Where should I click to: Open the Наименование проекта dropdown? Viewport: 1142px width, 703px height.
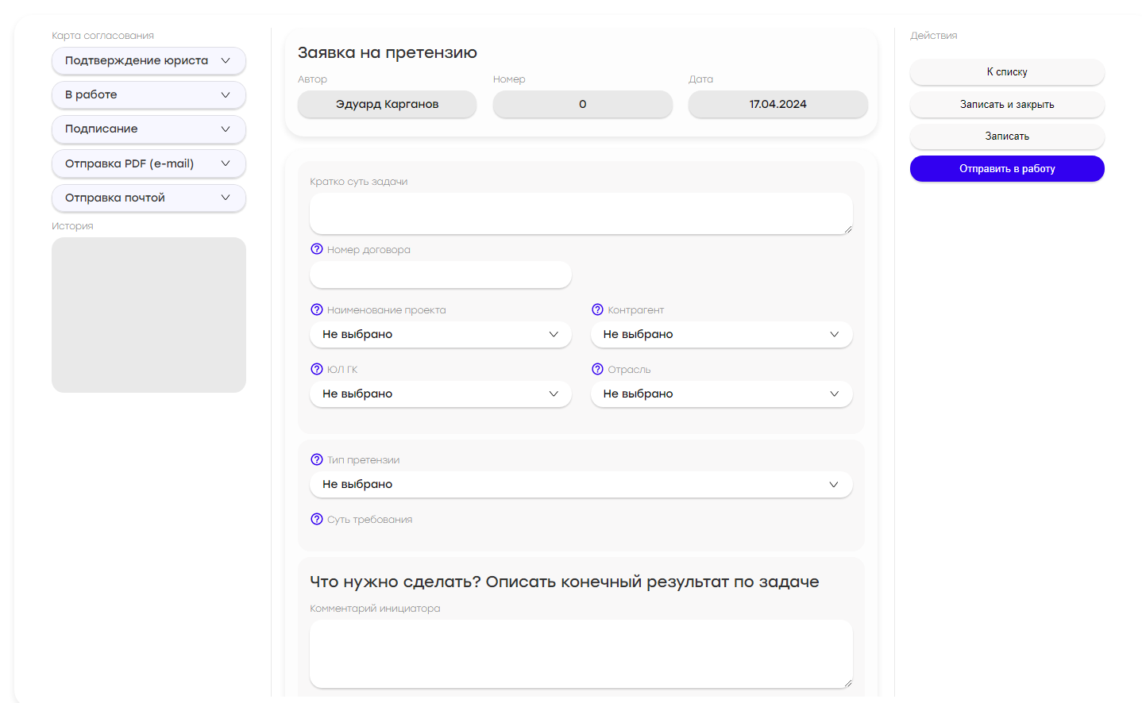click(x=440, y=335)
